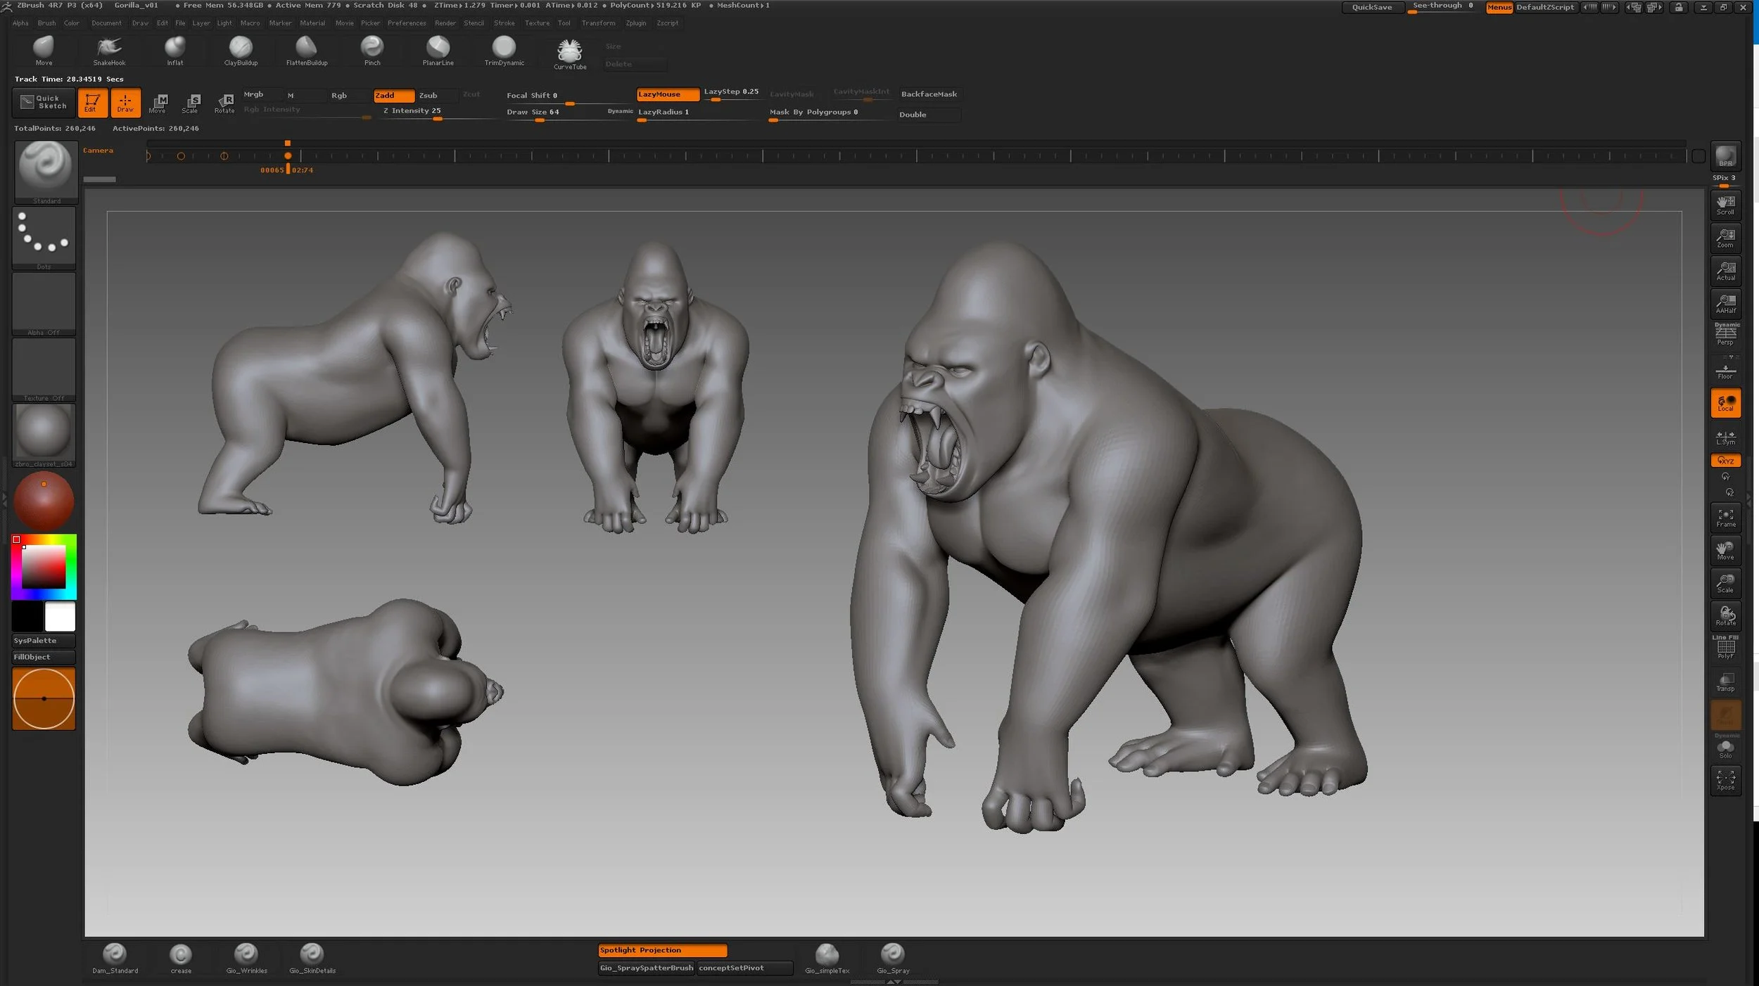Toggle the Persp perspective button
Viewport: 1759px width, 986px height.
pyautogui.click(x=1725, y=334)
